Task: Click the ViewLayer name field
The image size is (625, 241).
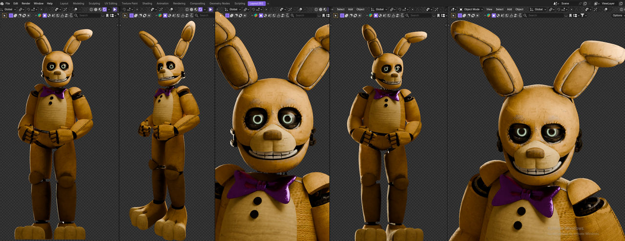Action: coord(608,3)
